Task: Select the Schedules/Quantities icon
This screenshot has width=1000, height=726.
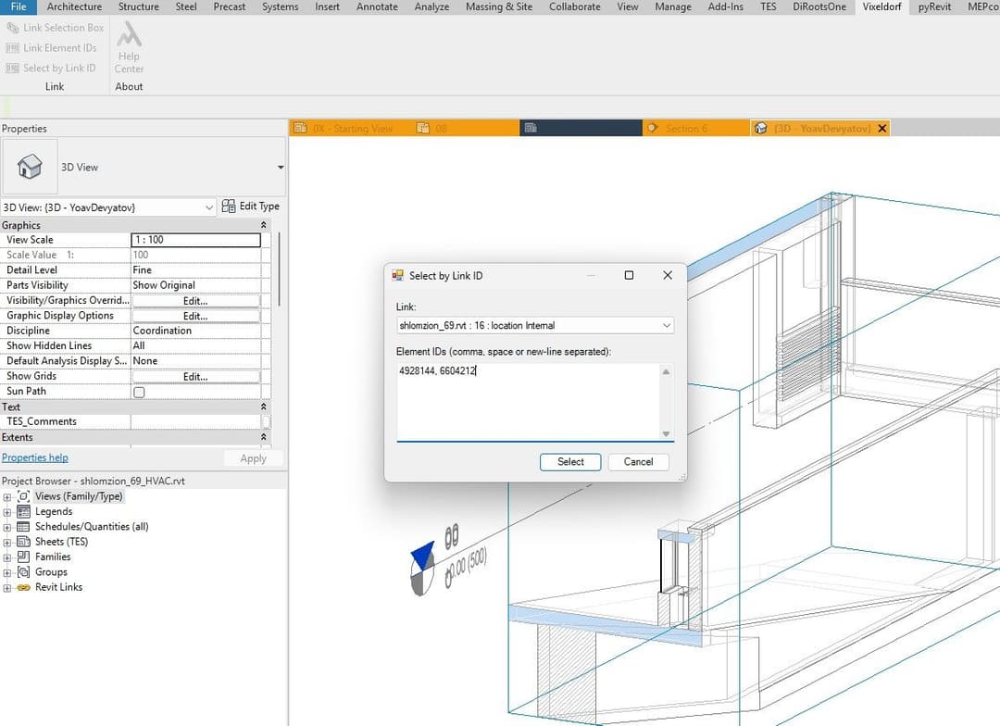Action: (x=23, y=527)
